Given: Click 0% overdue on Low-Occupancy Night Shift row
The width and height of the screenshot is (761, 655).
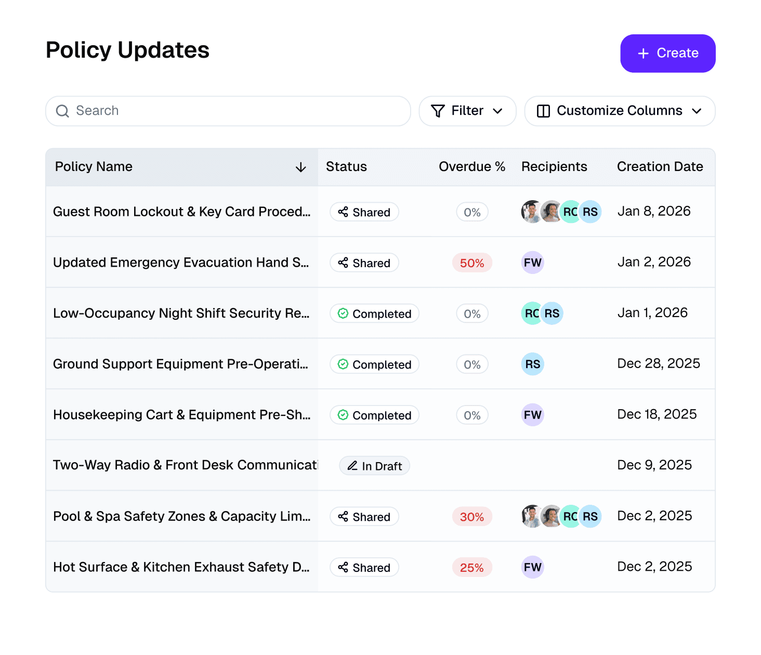Looking at the screenshot, I should point(472,313).
